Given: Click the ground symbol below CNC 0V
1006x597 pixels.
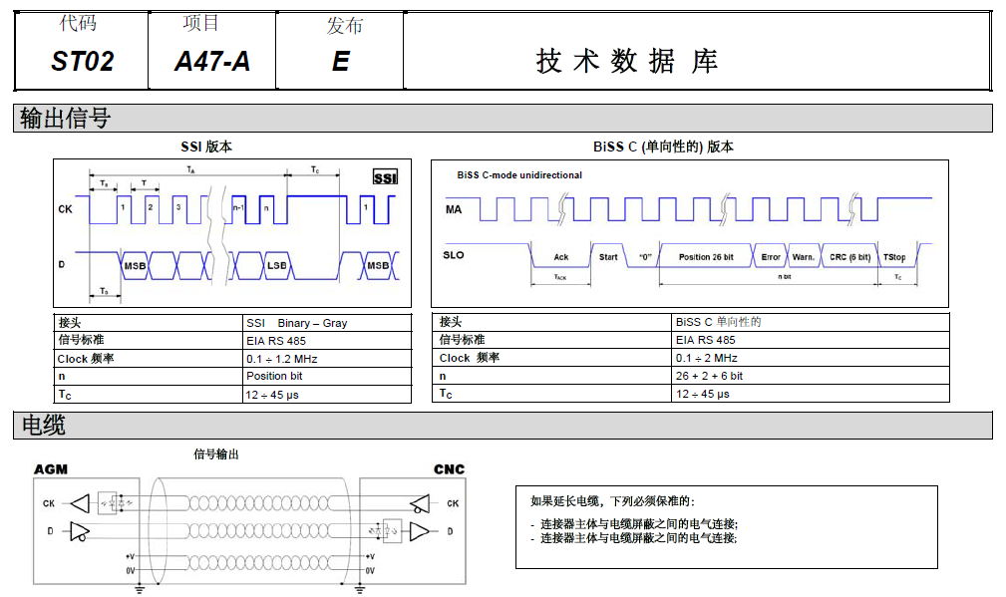Looking at the screenshot, I should tap(362, 587).
